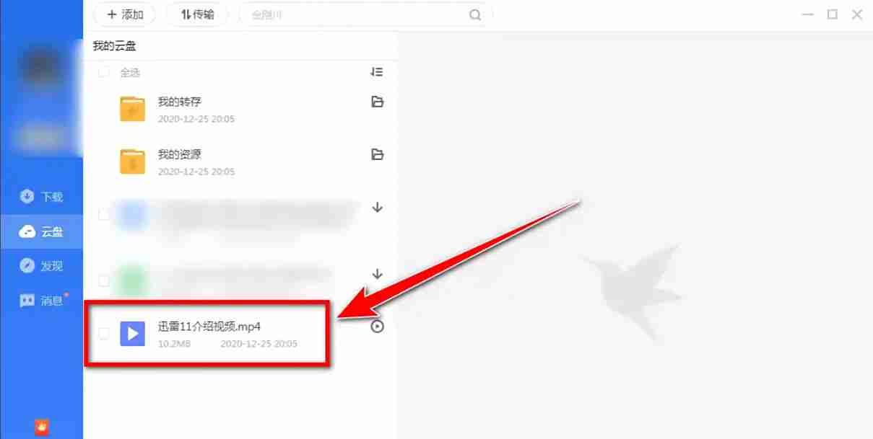
Task: Open 消息 messages in the sidebar
Action: pyautogui.click(x=41, y=301)
